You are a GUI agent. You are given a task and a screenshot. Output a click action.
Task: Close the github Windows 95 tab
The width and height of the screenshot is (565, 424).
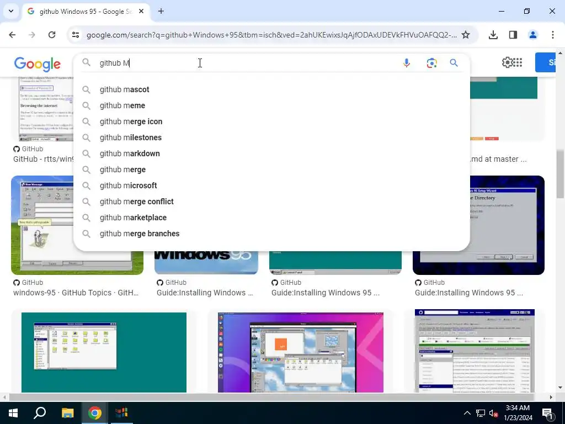tap(141, 11)
